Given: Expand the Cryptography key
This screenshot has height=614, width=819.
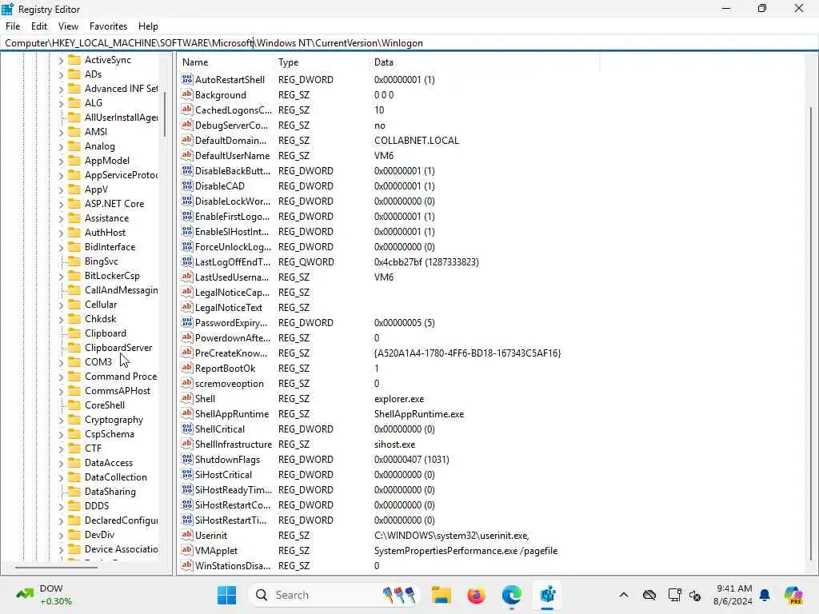Looking at the screenshot, I should coord(61,420).
